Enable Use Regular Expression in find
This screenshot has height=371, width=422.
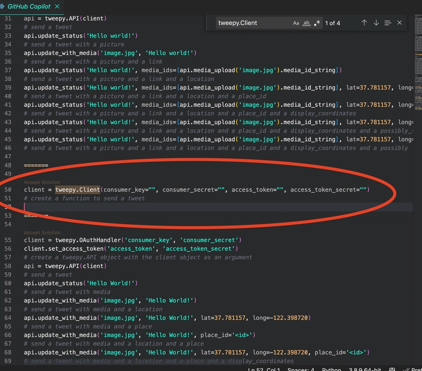(317, 23)
